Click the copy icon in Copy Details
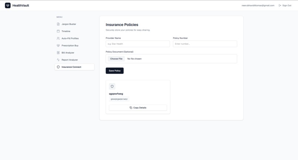Image resolution: width=298 pixels, height=160 pixels. tap(131, 108)
